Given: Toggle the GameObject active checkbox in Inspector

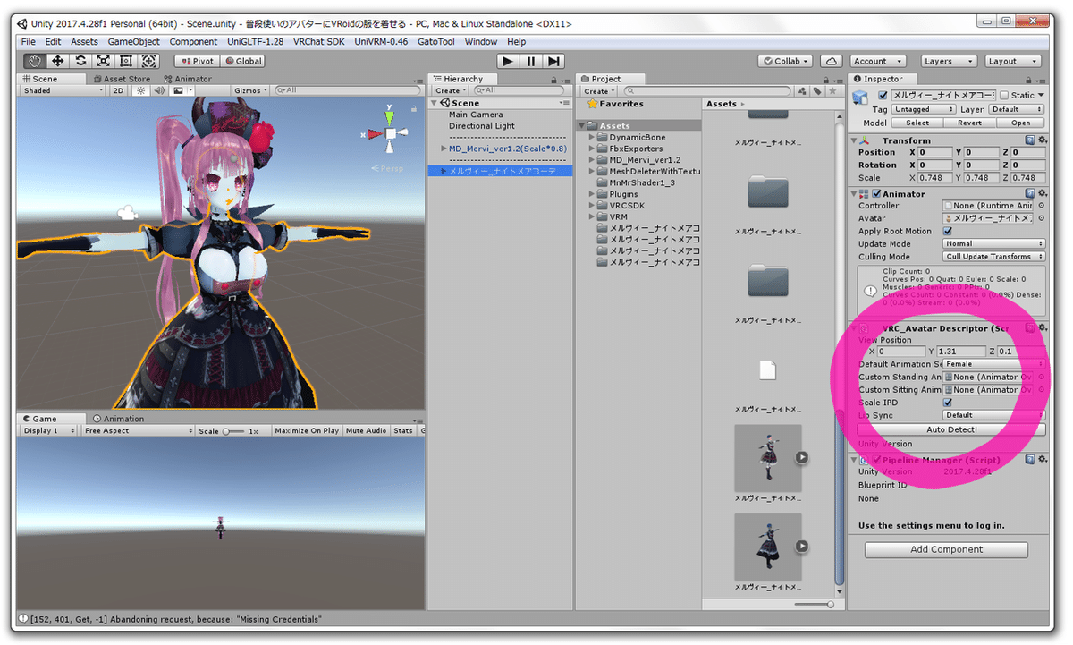Looking at the screenshot, I should click(x=883, y=95).
